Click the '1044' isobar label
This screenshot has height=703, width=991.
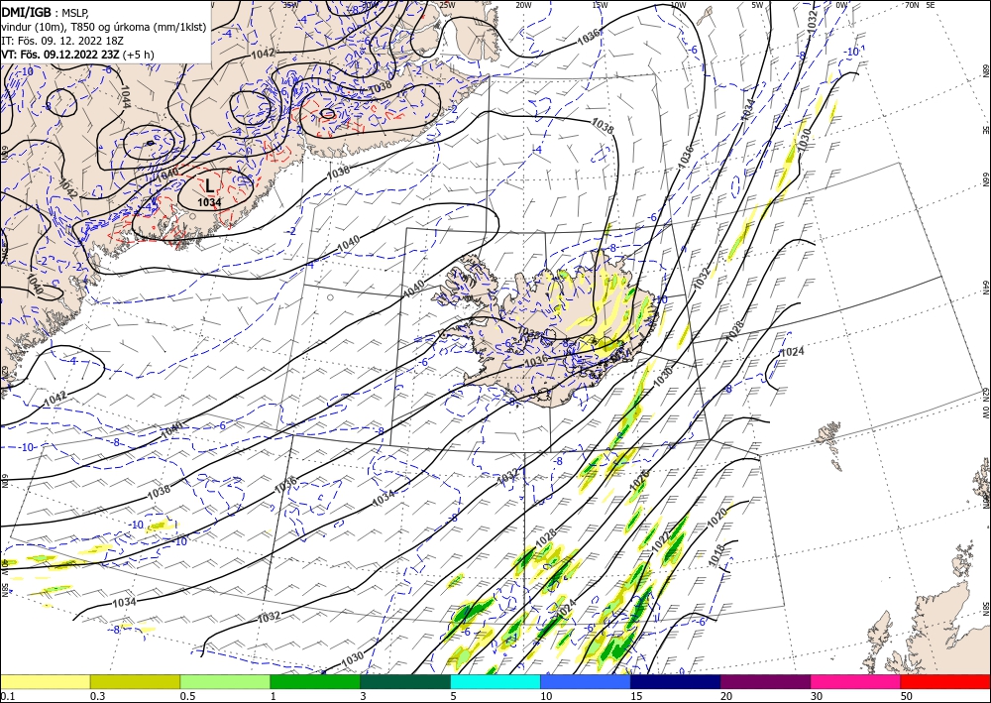(126, 97)
